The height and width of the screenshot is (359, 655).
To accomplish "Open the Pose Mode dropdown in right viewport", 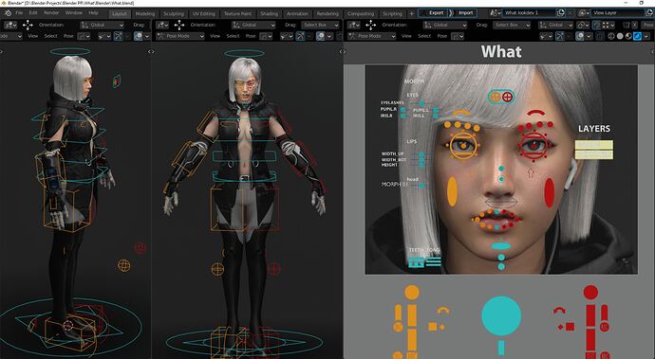I will click(371, 36).
